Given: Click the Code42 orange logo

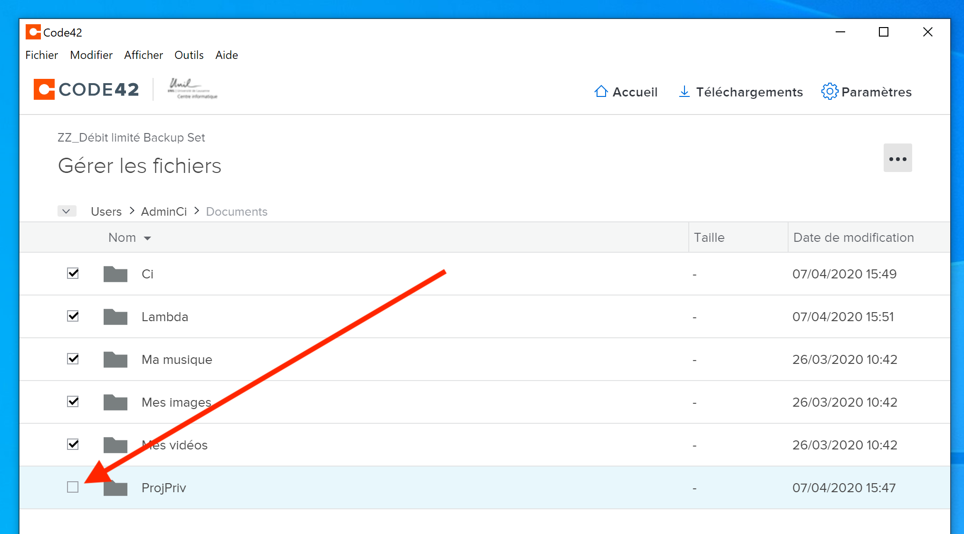Looking at the screenshot, I should click(44, 89).
